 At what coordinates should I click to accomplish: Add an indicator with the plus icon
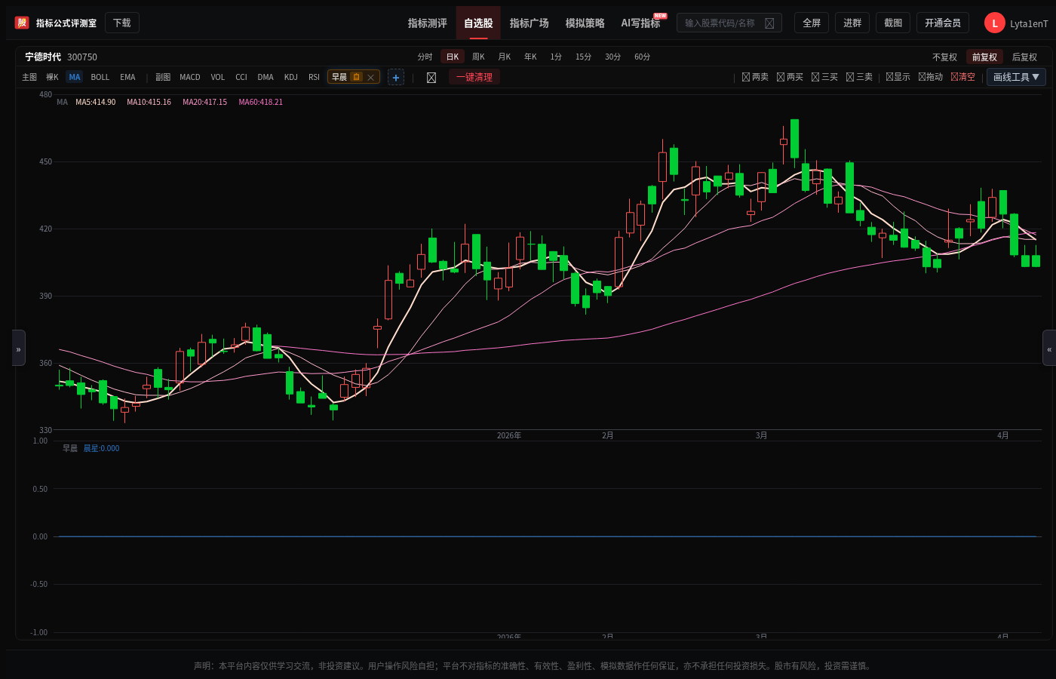pos(396,77)
